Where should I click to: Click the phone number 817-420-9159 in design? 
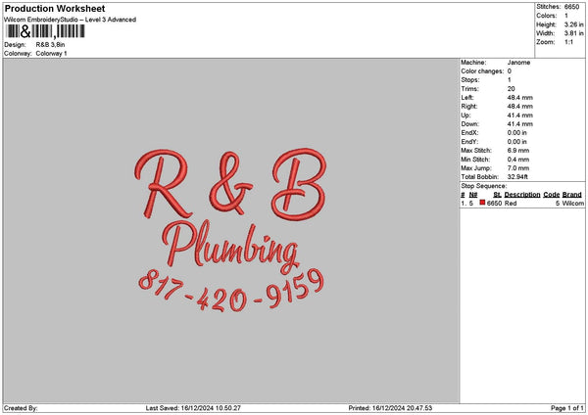(231, 291)
